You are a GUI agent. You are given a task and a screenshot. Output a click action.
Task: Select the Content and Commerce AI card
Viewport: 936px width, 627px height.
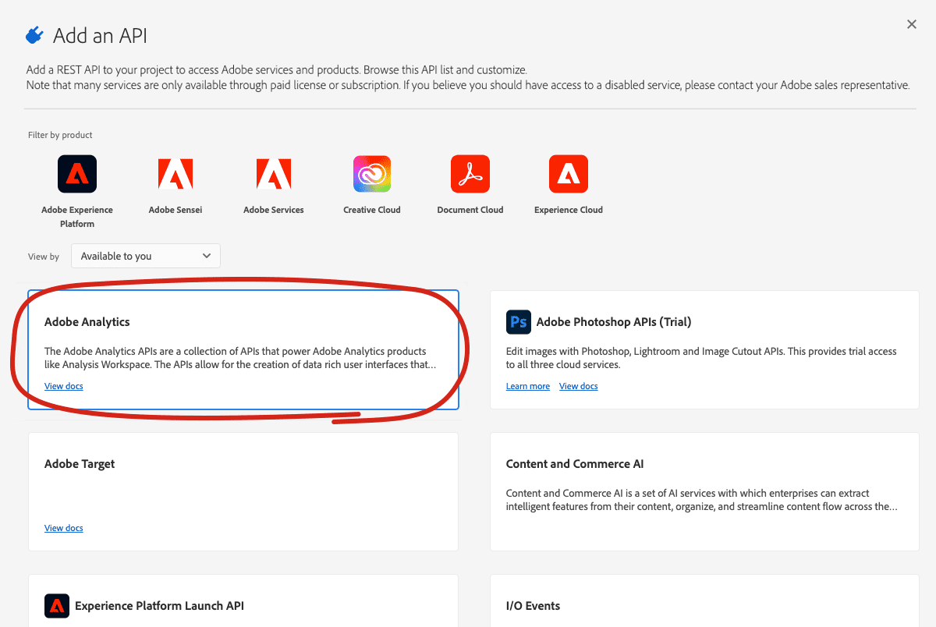coord(704,492)
